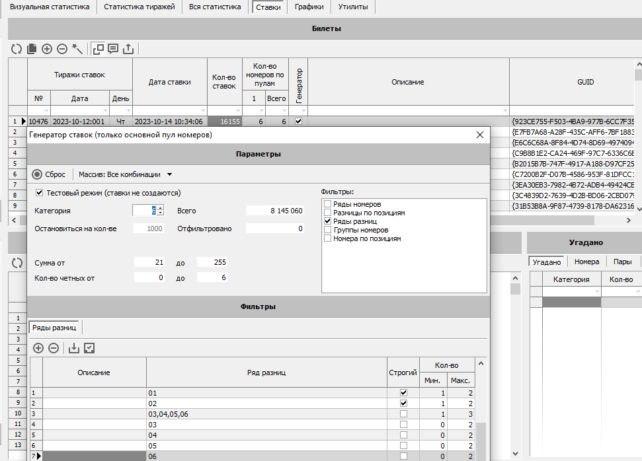Select ticket date cell 2023-10-14 10:34:06
642x461 pixels.
point(169,122)
